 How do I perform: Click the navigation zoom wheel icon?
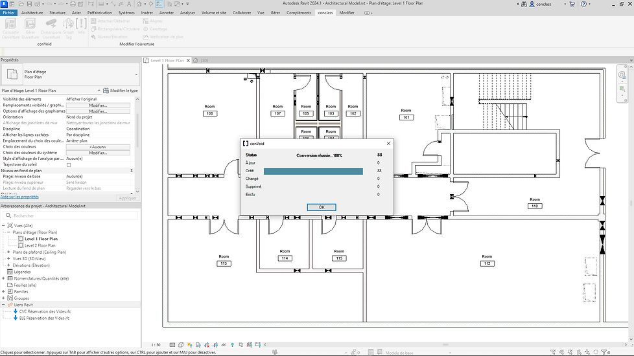click(x=622, y=75)
